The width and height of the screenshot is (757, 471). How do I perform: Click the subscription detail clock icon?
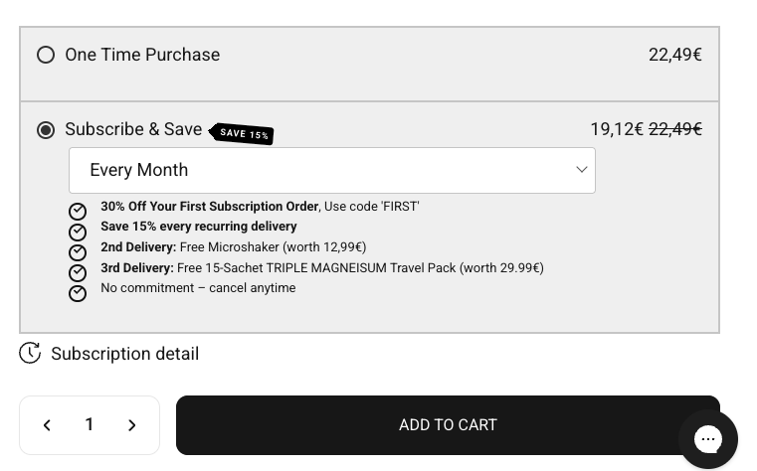click(30, 353)
